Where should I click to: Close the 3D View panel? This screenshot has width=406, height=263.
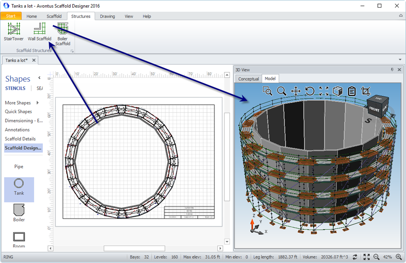[x=399, y=70]
